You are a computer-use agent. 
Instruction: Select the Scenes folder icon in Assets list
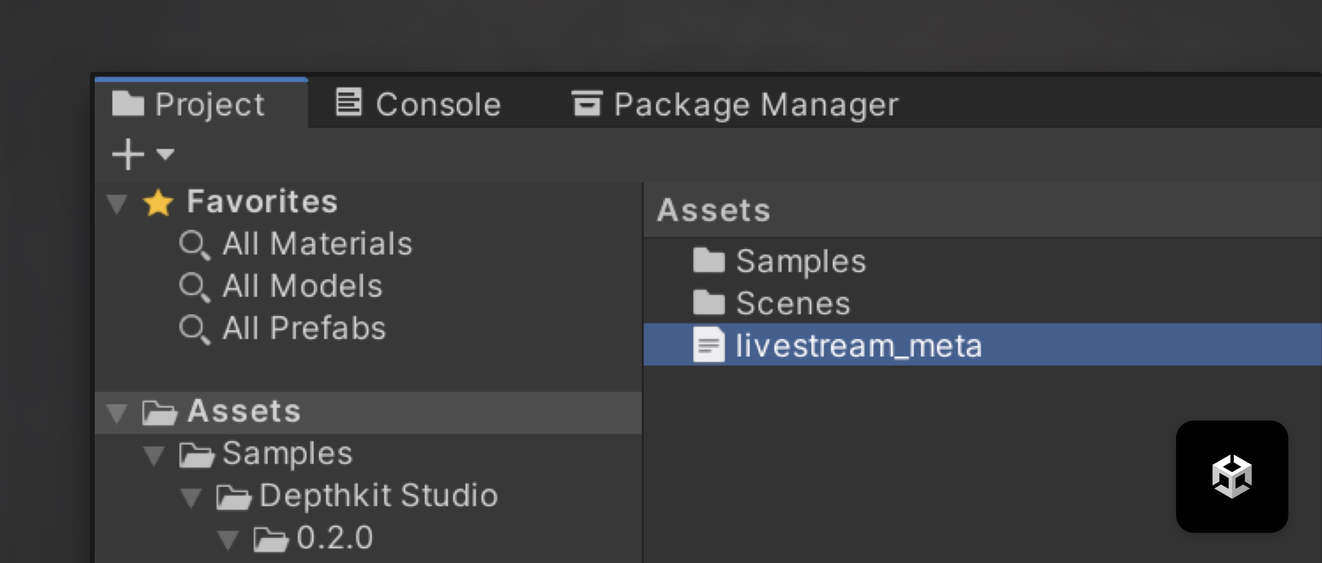point(709,303)
